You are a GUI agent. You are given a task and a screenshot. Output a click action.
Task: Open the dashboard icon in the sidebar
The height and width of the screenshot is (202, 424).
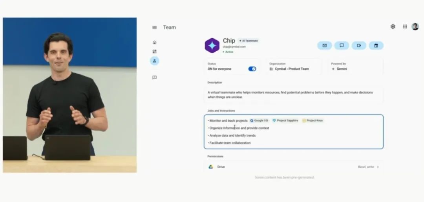(x=154, y=51)
